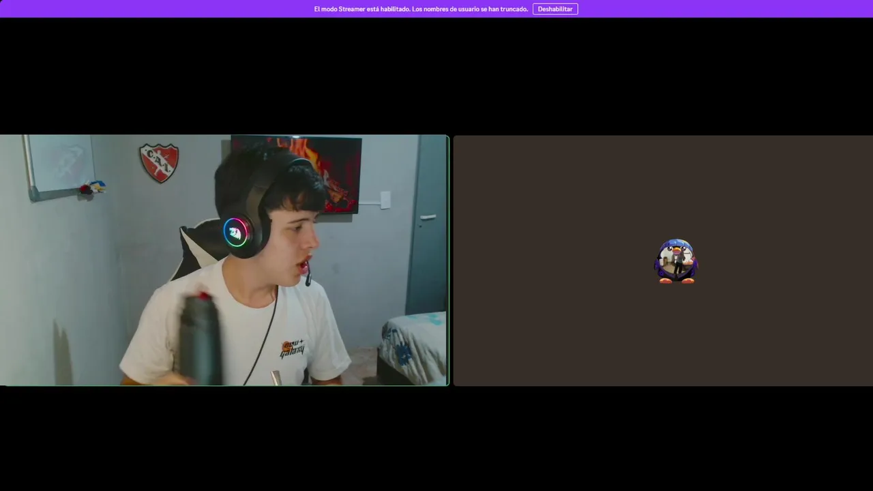
Task: Click the penguin avatar in right tile
Action: coord(676,261)
